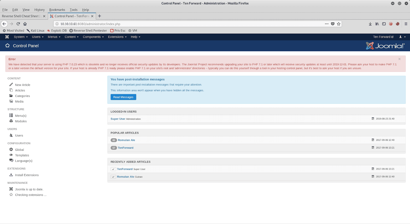Click the Joomla update status icon

11,189
